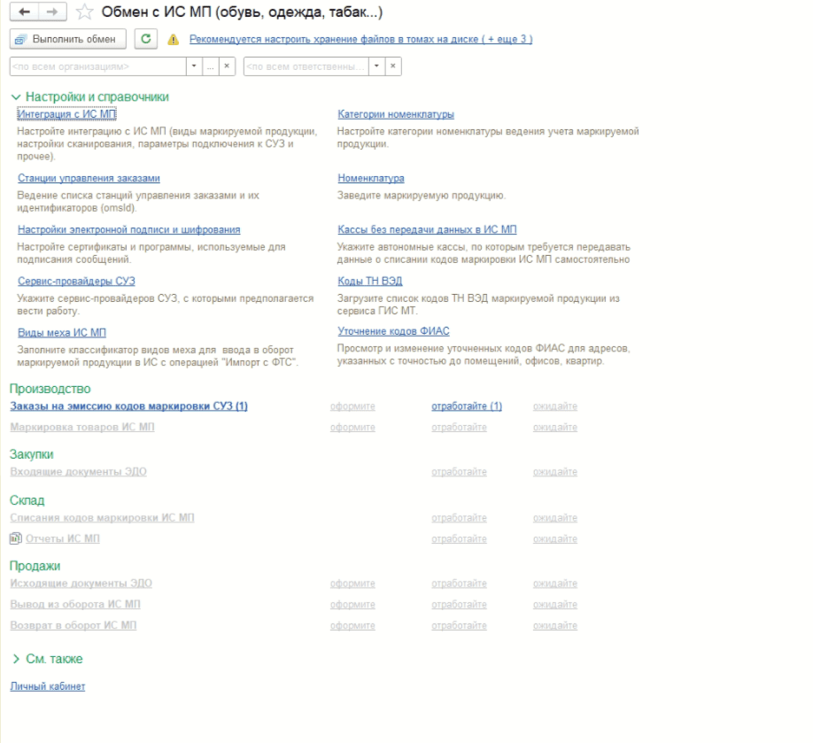The height and width of the screenshot is (743, 813).
Task: Open the Личный кабинет link
Action: pyautogui.click(x=47, y=686)
